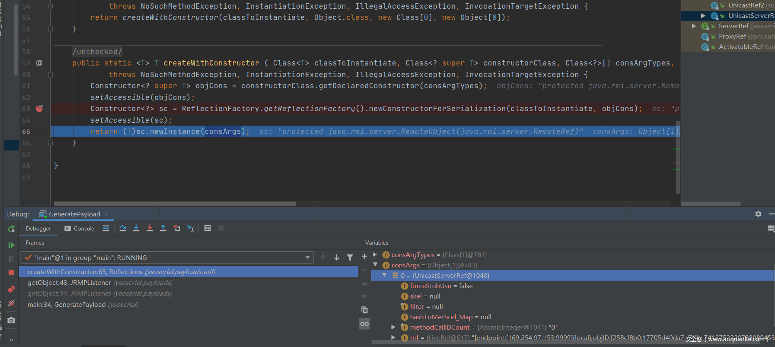Toggle the breakpoint on line 63
The width and height of the screenshot is (775, 347).
(x=39, y=109)
